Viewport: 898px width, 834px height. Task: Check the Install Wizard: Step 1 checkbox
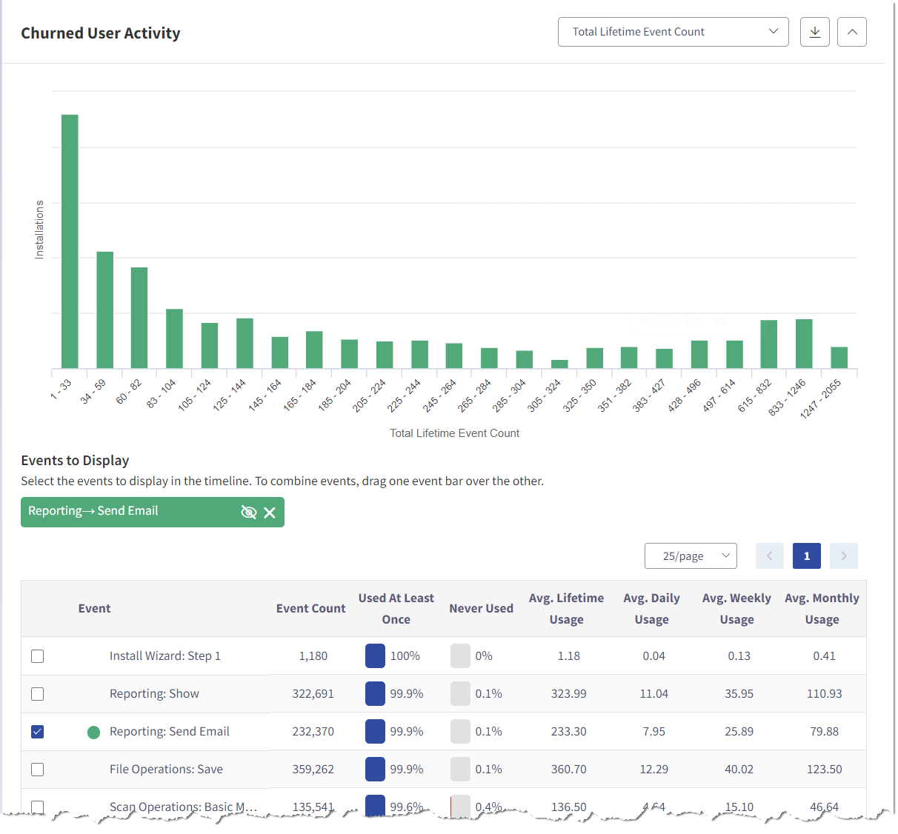[38, 656]
